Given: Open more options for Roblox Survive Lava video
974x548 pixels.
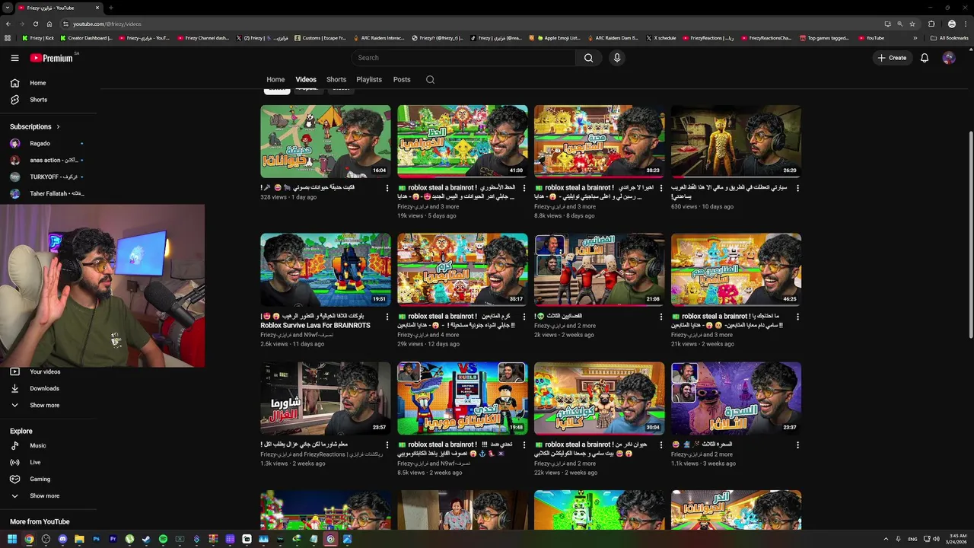Looking at the screenshot, I should (x=387, y=317).
